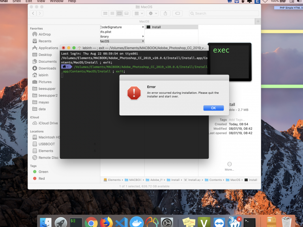Image resolution: width=303 pixels, height=227 pixels.
Task: Select the USBBOOT volume in sidebar
Action: click(x=47, y=144)
